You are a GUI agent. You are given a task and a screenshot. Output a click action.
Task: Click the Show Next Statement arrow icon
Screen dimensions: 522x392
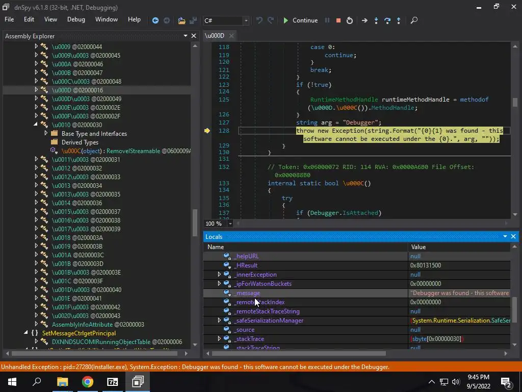tap(364, 20)
